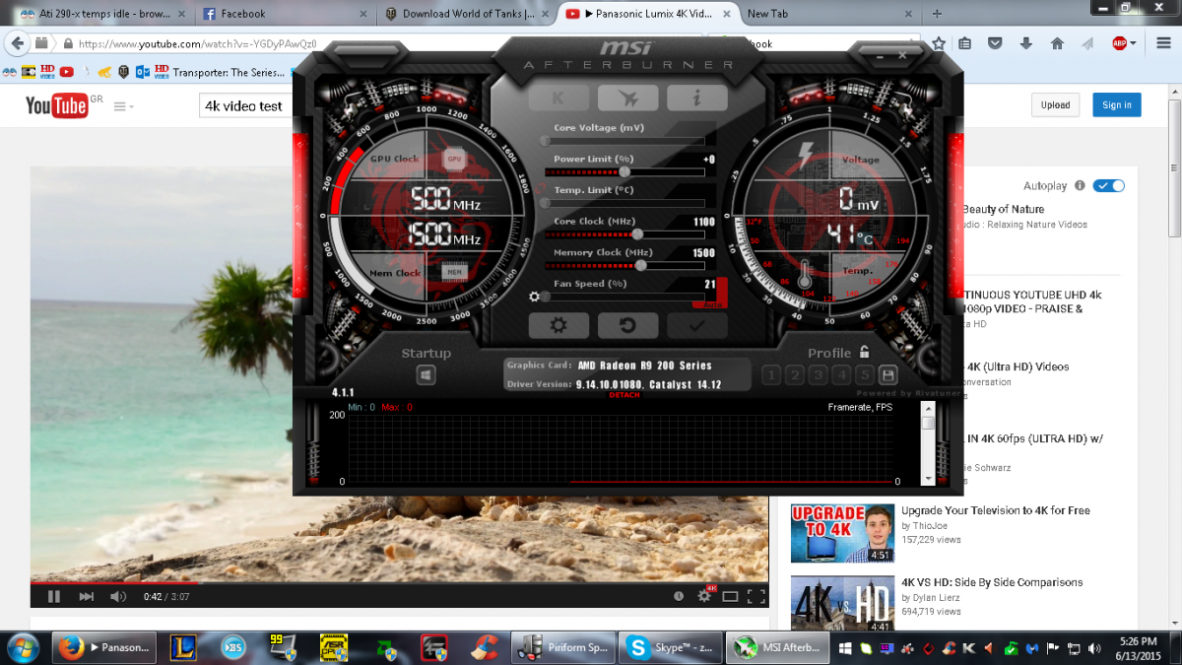Click the airplane-icon button in Afterburner

click(x=627, y=98)
